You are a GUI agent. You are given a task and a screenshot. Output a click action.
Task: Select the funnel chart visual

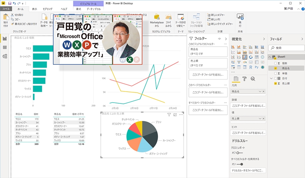coord(239,62)
